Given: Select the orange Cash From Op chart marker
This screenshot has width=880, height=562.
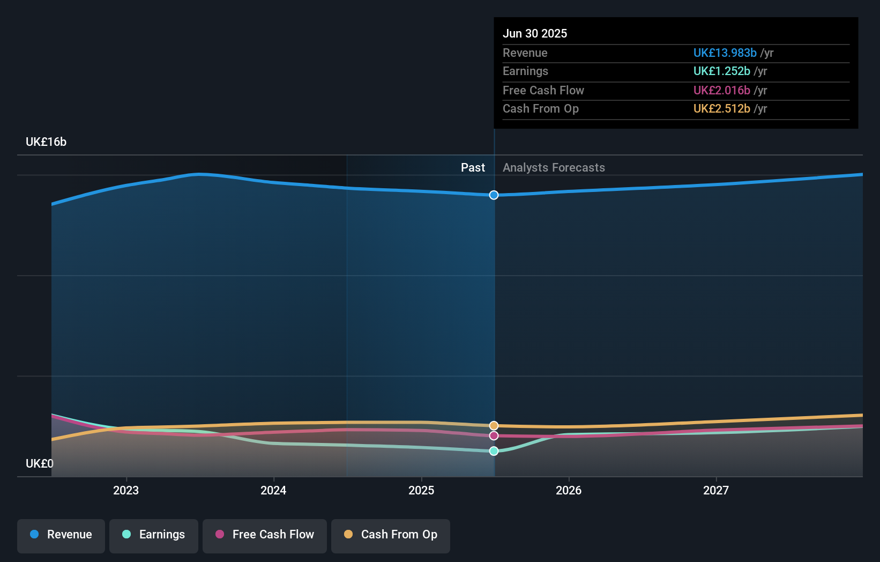Looking at the screenshot, I should click(493, 425).
